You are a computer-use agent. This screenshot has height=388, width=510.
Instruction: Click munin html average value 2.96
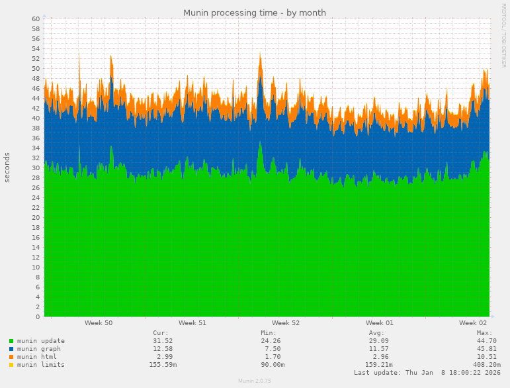[380, 357]
